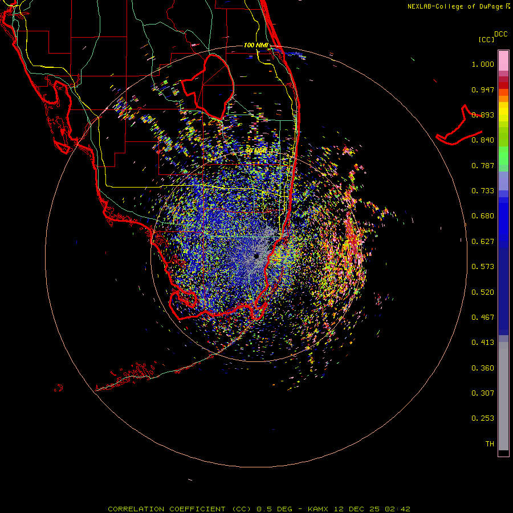Viewport: 513px width, 513px height.
Task: Select the 0.680 scale value
Action: click(483, 216)
